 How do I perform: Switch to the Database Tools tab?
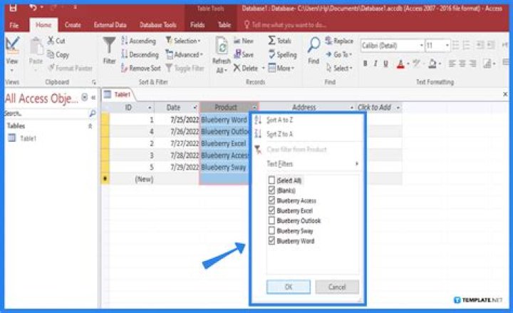coord(157,25)
